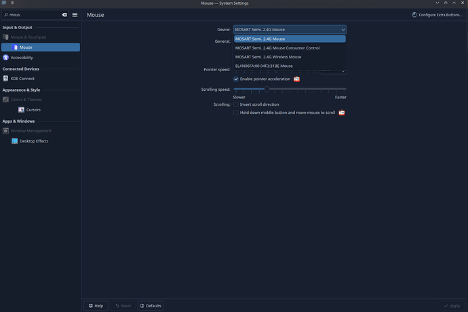Image resolution: width=468 pixels, height=312 pixels.
Task: Click the scrolling speed slider handle
Action: [267, 89]
